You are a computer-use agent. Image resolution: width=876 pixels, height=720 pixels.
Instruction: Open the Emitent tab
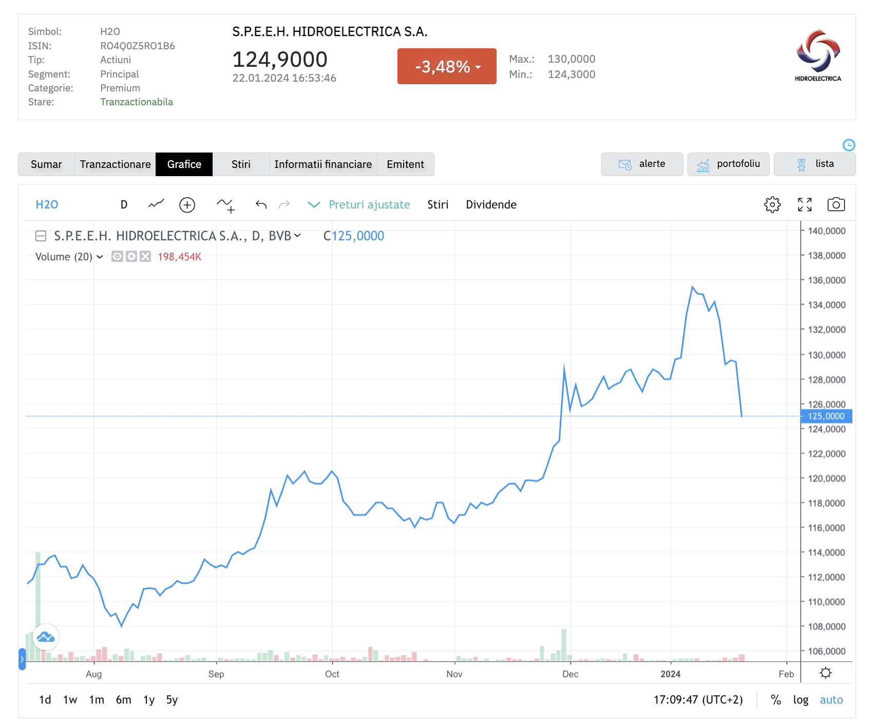click(x=406, y=164)
